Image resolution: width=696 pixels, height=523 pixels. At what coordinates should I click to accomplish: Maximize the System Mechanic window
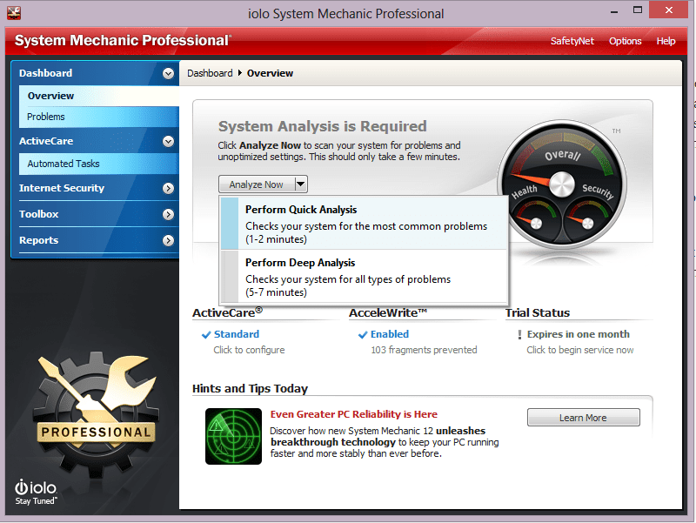coord(638,10)
